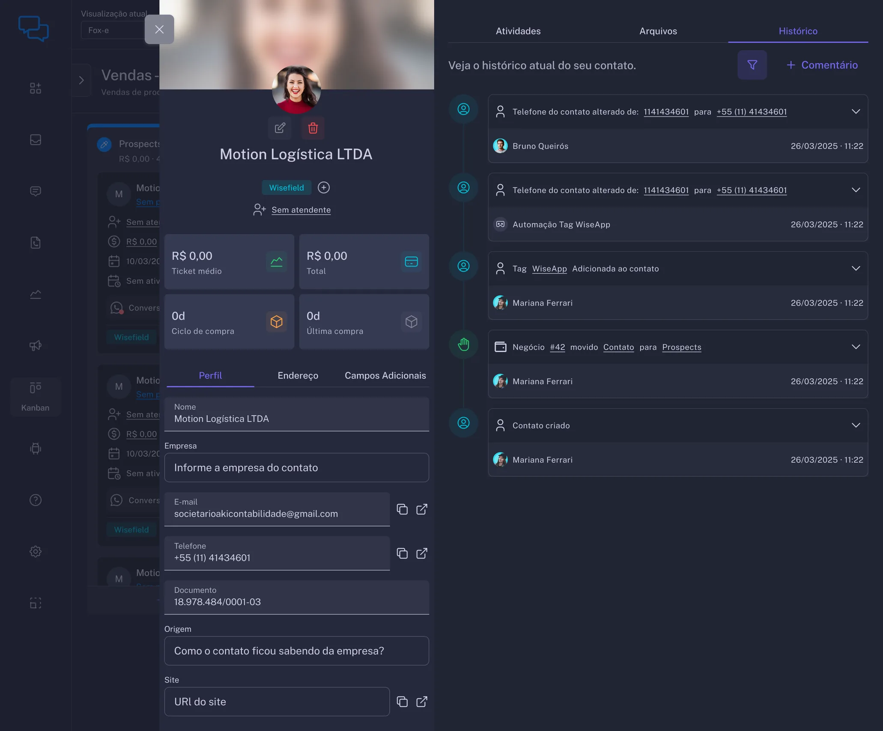Copy the Site URL
883x731 pixels.
[x=402, y=701]
